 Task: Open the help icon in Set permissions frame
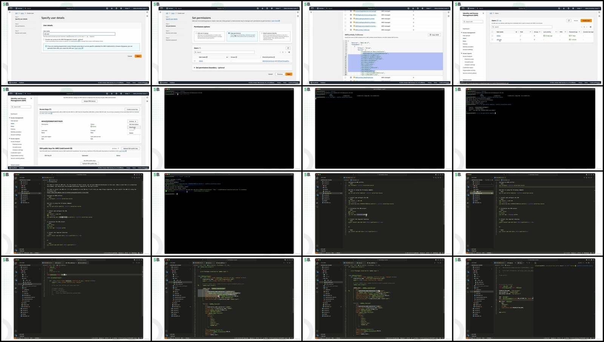pos(267,8)
